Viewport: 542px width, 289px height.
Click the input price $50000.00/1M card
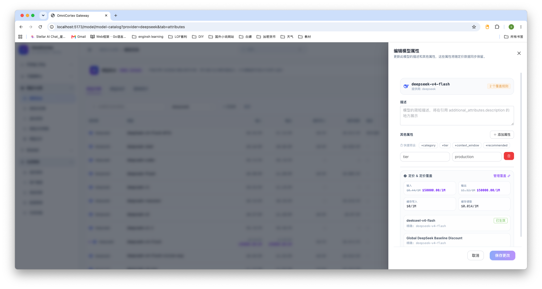(x=429, y=188)
